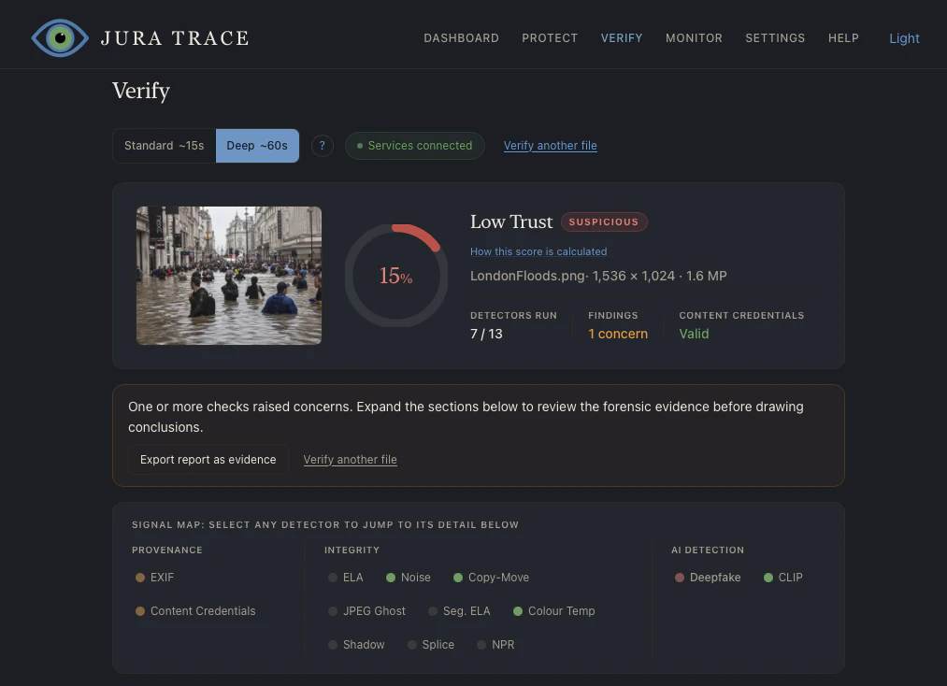947x686 pixels.
Task: Jump to the Splice detector
Action: click(x=431, y=645)
